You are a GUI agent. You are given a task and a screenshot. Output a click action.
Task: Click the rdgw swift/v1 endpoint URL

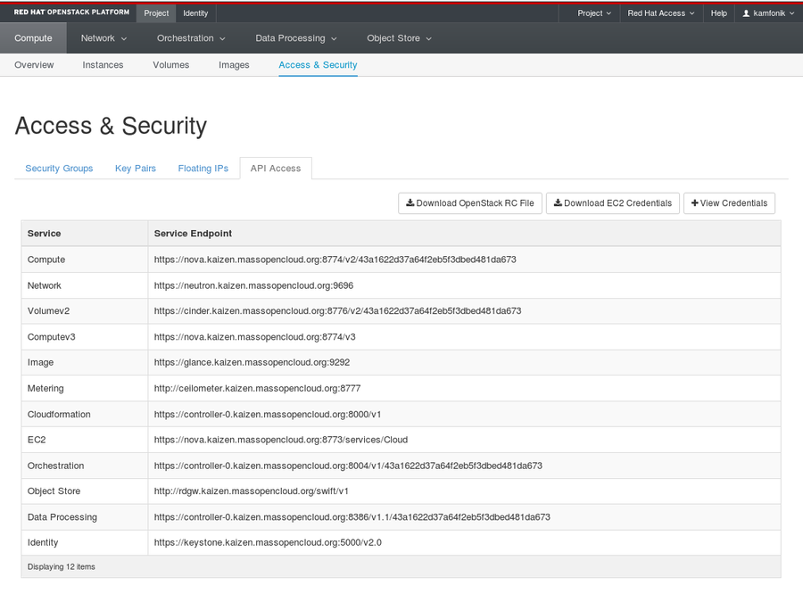point(251,491)
